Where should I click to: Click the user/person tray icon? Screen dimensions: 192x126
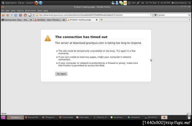coord(117,3)
